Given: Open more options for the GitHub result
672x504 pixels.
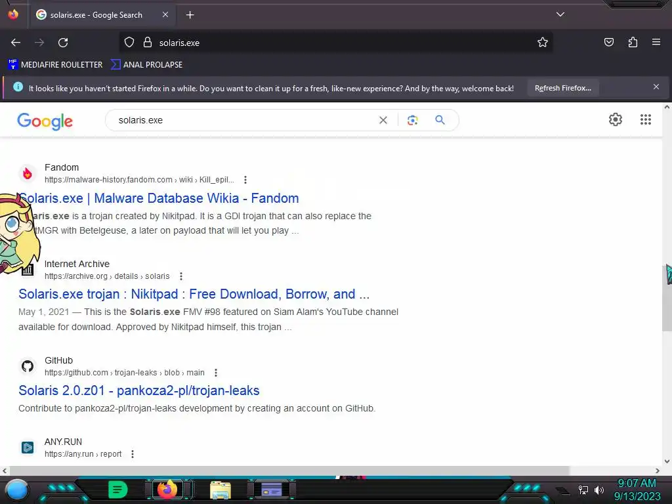Looking at the screenshot, I should coord(215,373).
